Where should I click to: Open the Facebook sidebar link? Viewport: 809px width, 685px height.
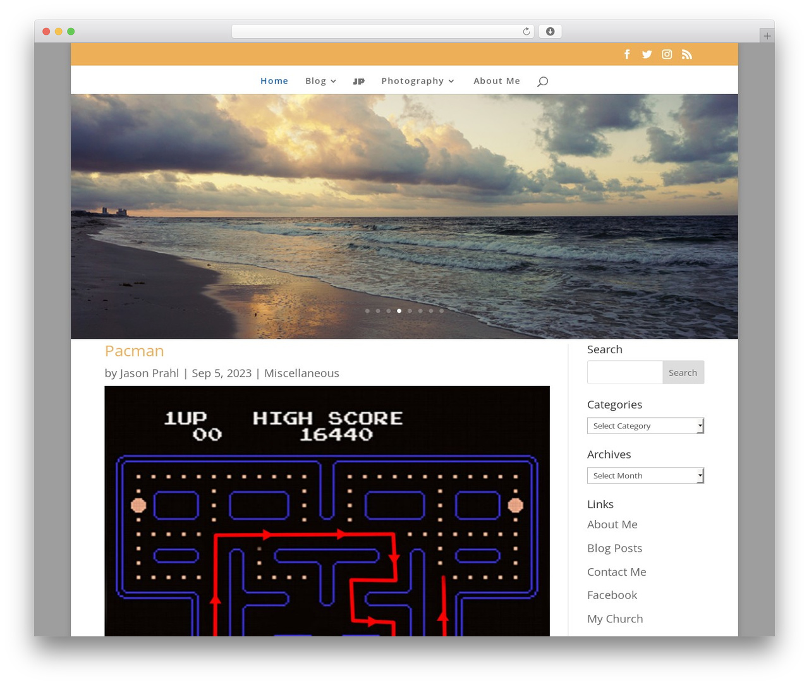point(612,595)
